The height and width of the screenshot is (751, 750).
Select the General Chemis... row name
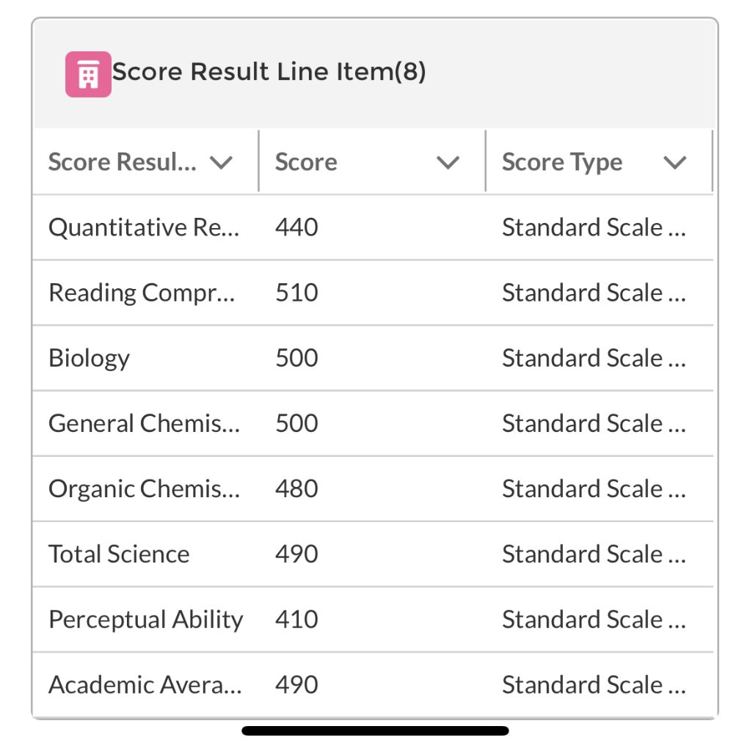[x=145, y=423]
